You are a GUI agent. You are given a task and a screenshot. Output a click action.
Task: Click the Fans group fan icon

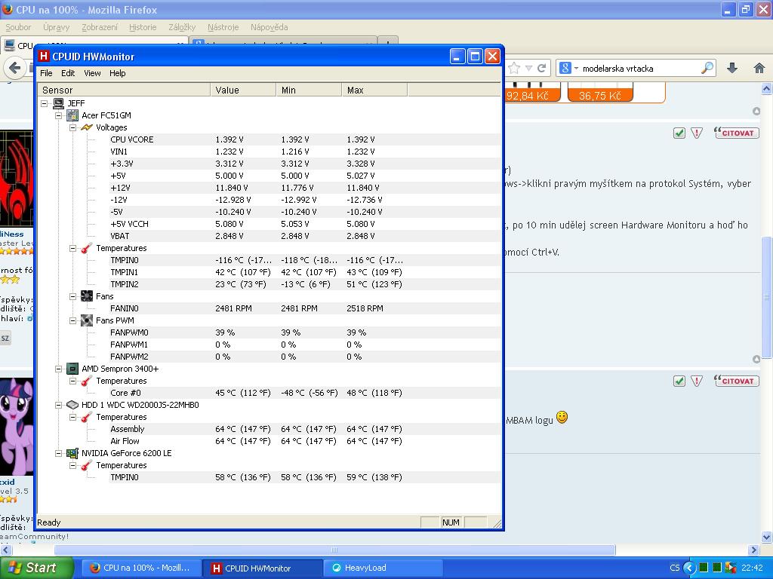[x=87, y=296]
